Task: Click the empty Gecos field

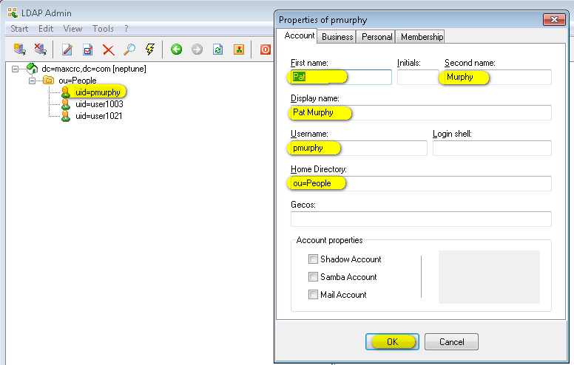Action: point(421,219)
